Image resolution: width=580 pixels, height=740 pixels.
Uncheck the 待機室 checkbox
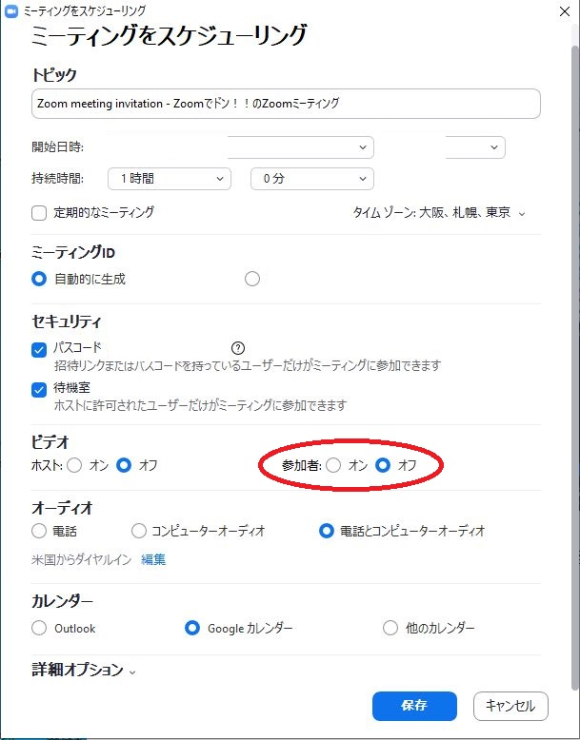click(39, 390)
